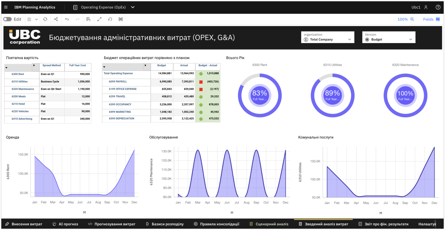
Task: Click the 6099 PAYROLL row link
Action: pyautogui.click(x=118, y=82)
